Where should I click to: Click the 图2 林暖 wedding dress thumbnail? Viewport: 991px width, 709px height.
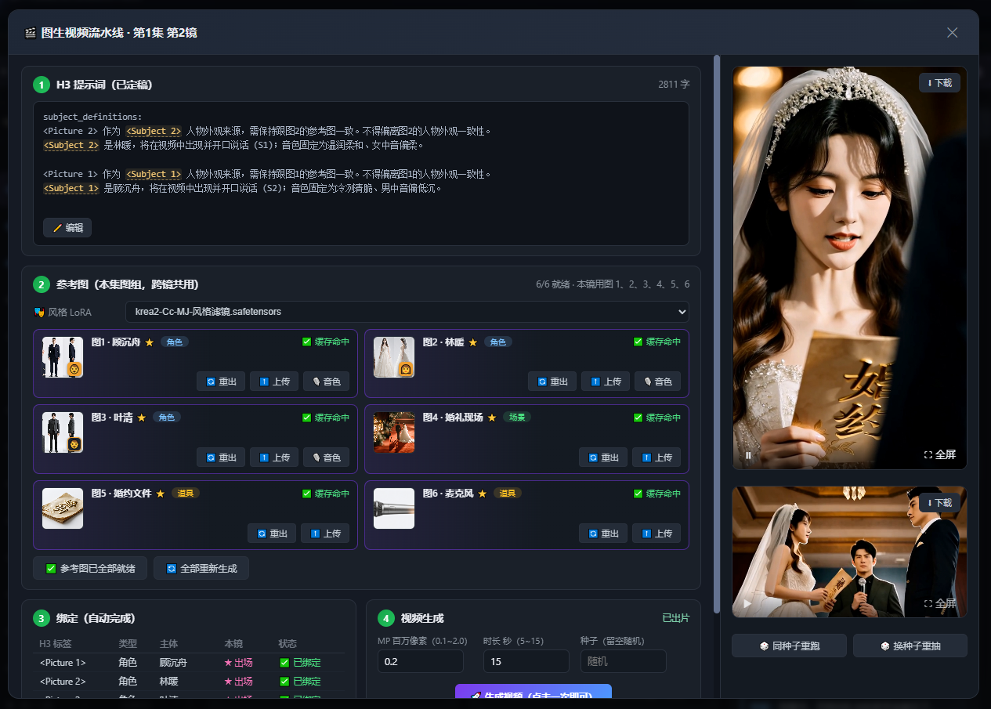[394, 357]
